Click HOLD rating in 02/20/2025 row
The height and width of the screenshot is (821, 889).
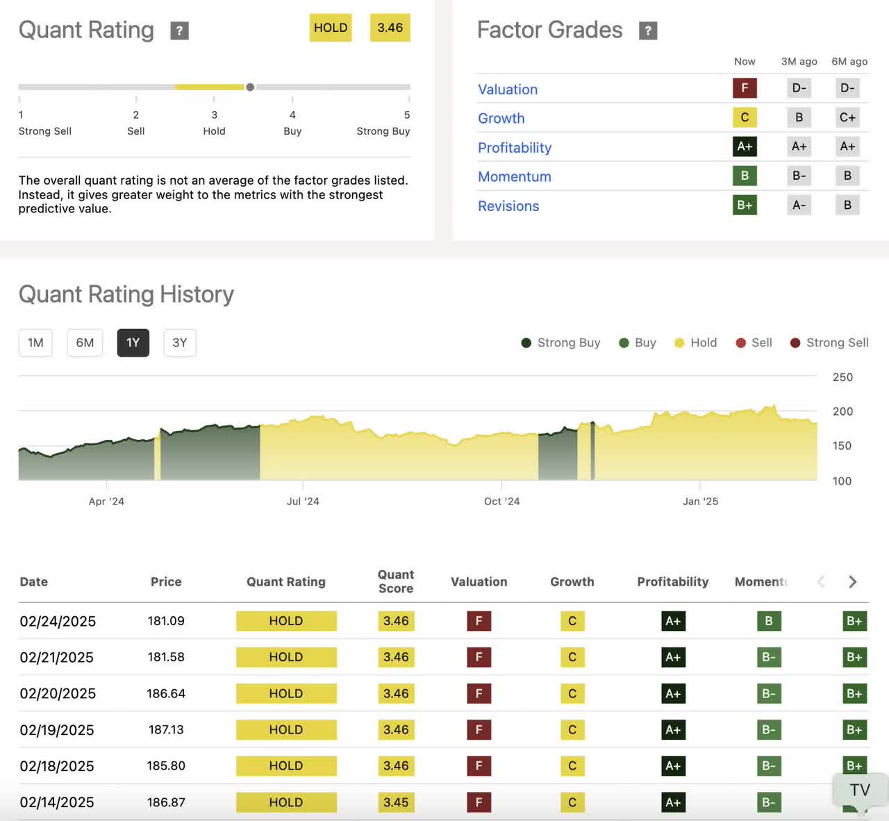point(286,693)
